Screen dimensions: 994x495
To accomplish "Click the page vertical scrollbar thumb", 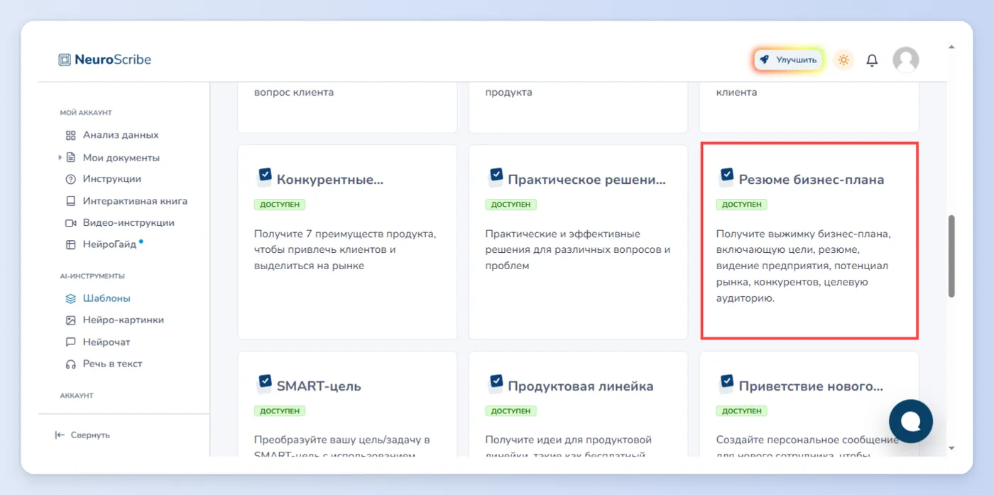I will (x=951, y=256).
